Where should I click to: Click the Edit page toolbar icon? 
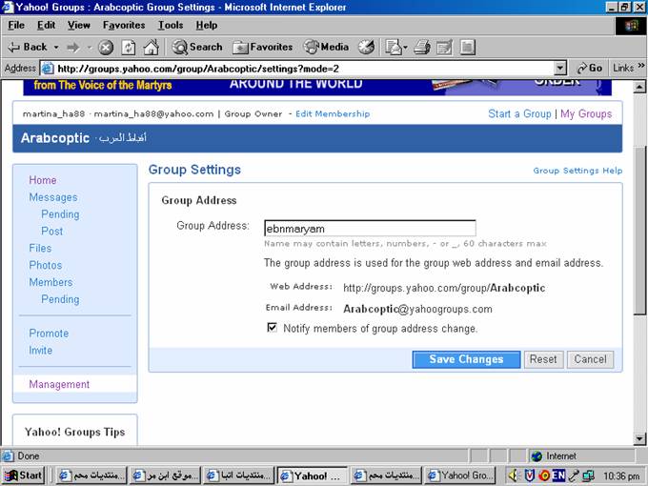point(444,48)
